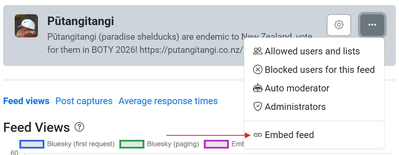Open Blocked users for this feed
This screenshot has height=155, width=399.
tap(320, 70)
